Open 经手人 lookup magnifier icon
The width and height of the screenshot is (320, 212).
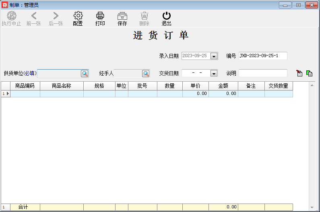click(145, 73)
